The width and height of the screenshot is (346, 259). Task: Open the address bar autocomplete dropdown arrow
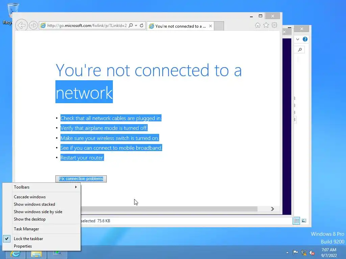click(136, 26)
